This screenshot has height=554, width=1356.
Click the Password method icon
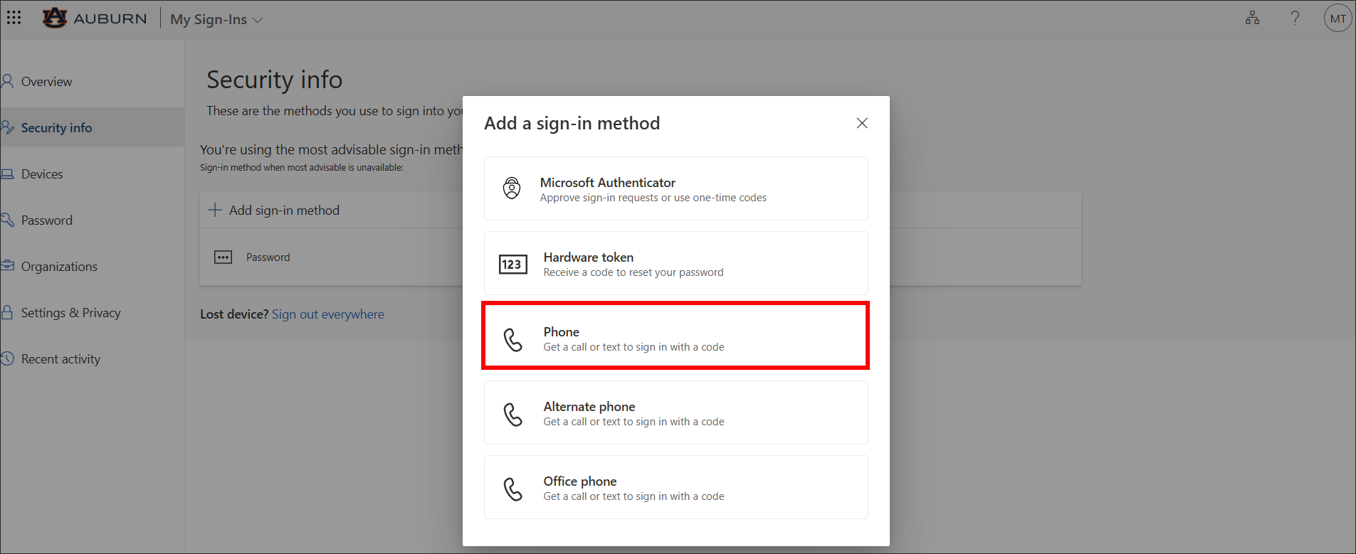click(x=223, y=257)
